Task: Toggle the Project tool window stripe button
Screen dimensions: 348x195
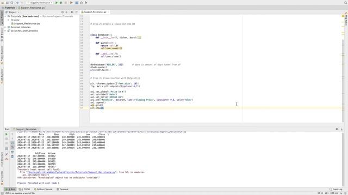Action: pos(2,17)
